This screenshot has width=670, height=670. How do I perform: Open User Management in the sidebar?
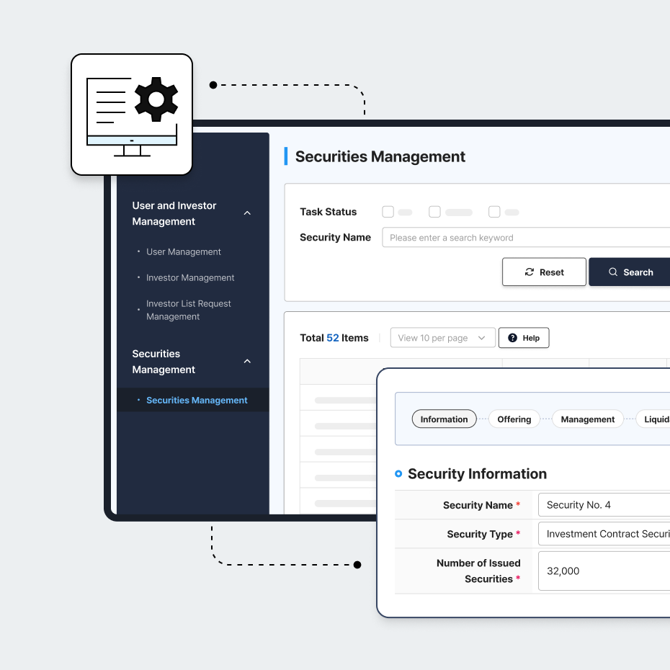[x=183, y=252]
